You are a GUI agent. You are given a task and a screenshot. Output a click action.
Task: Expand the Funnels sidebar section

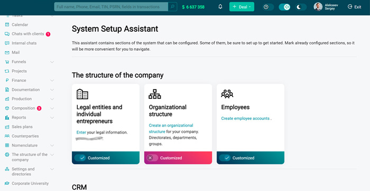point(52,62)
